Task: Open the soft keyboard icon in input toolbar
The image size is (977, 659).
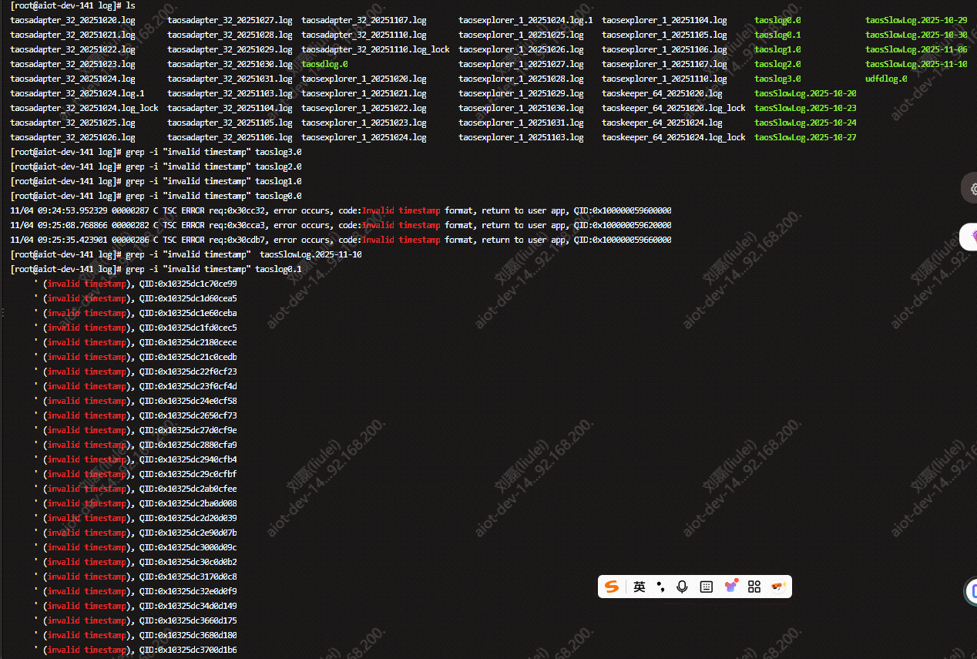Action: pyautogui.click(x=706, y=587)
